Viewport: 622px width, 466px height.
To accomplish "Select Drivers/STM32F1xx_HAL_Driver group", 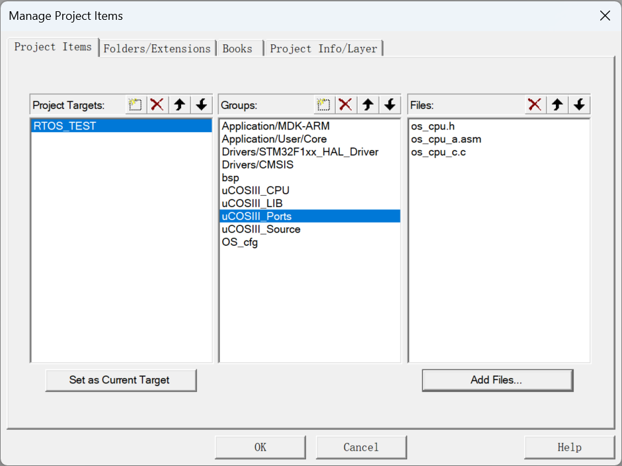I will [x=310, y=151].
